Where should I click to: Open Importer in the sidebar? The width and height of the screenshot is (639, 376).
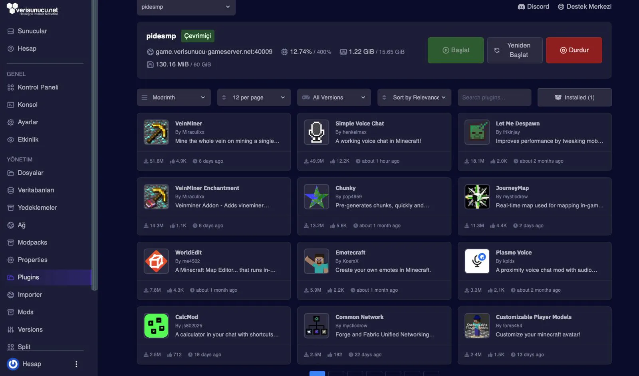tap(30, 295)
